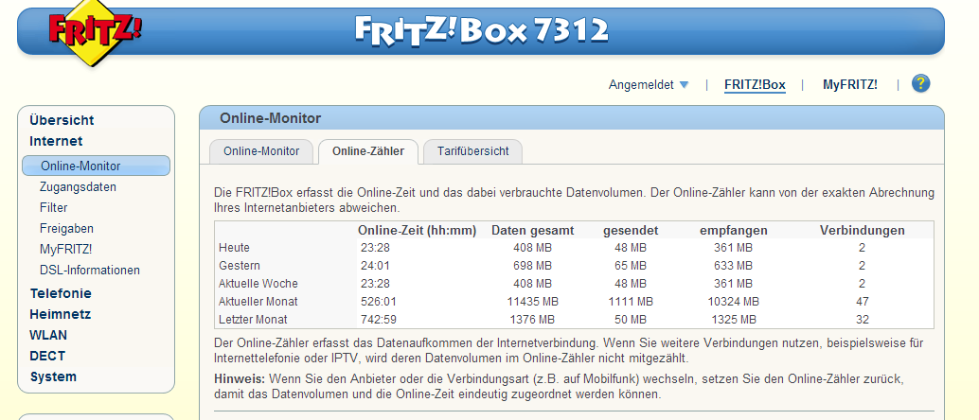Image resolution: width=979 pixels, height=420 pixels.
Task: Click the 10324 MB received value
Action: click(734, 302)
